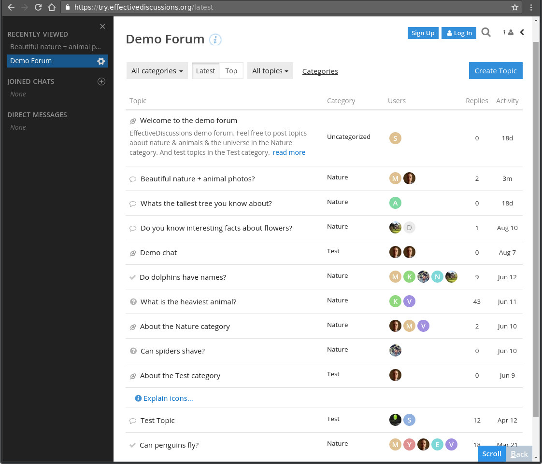
Task: Click the D avatar in flowers topic row
Action: (x=409, y=228)
